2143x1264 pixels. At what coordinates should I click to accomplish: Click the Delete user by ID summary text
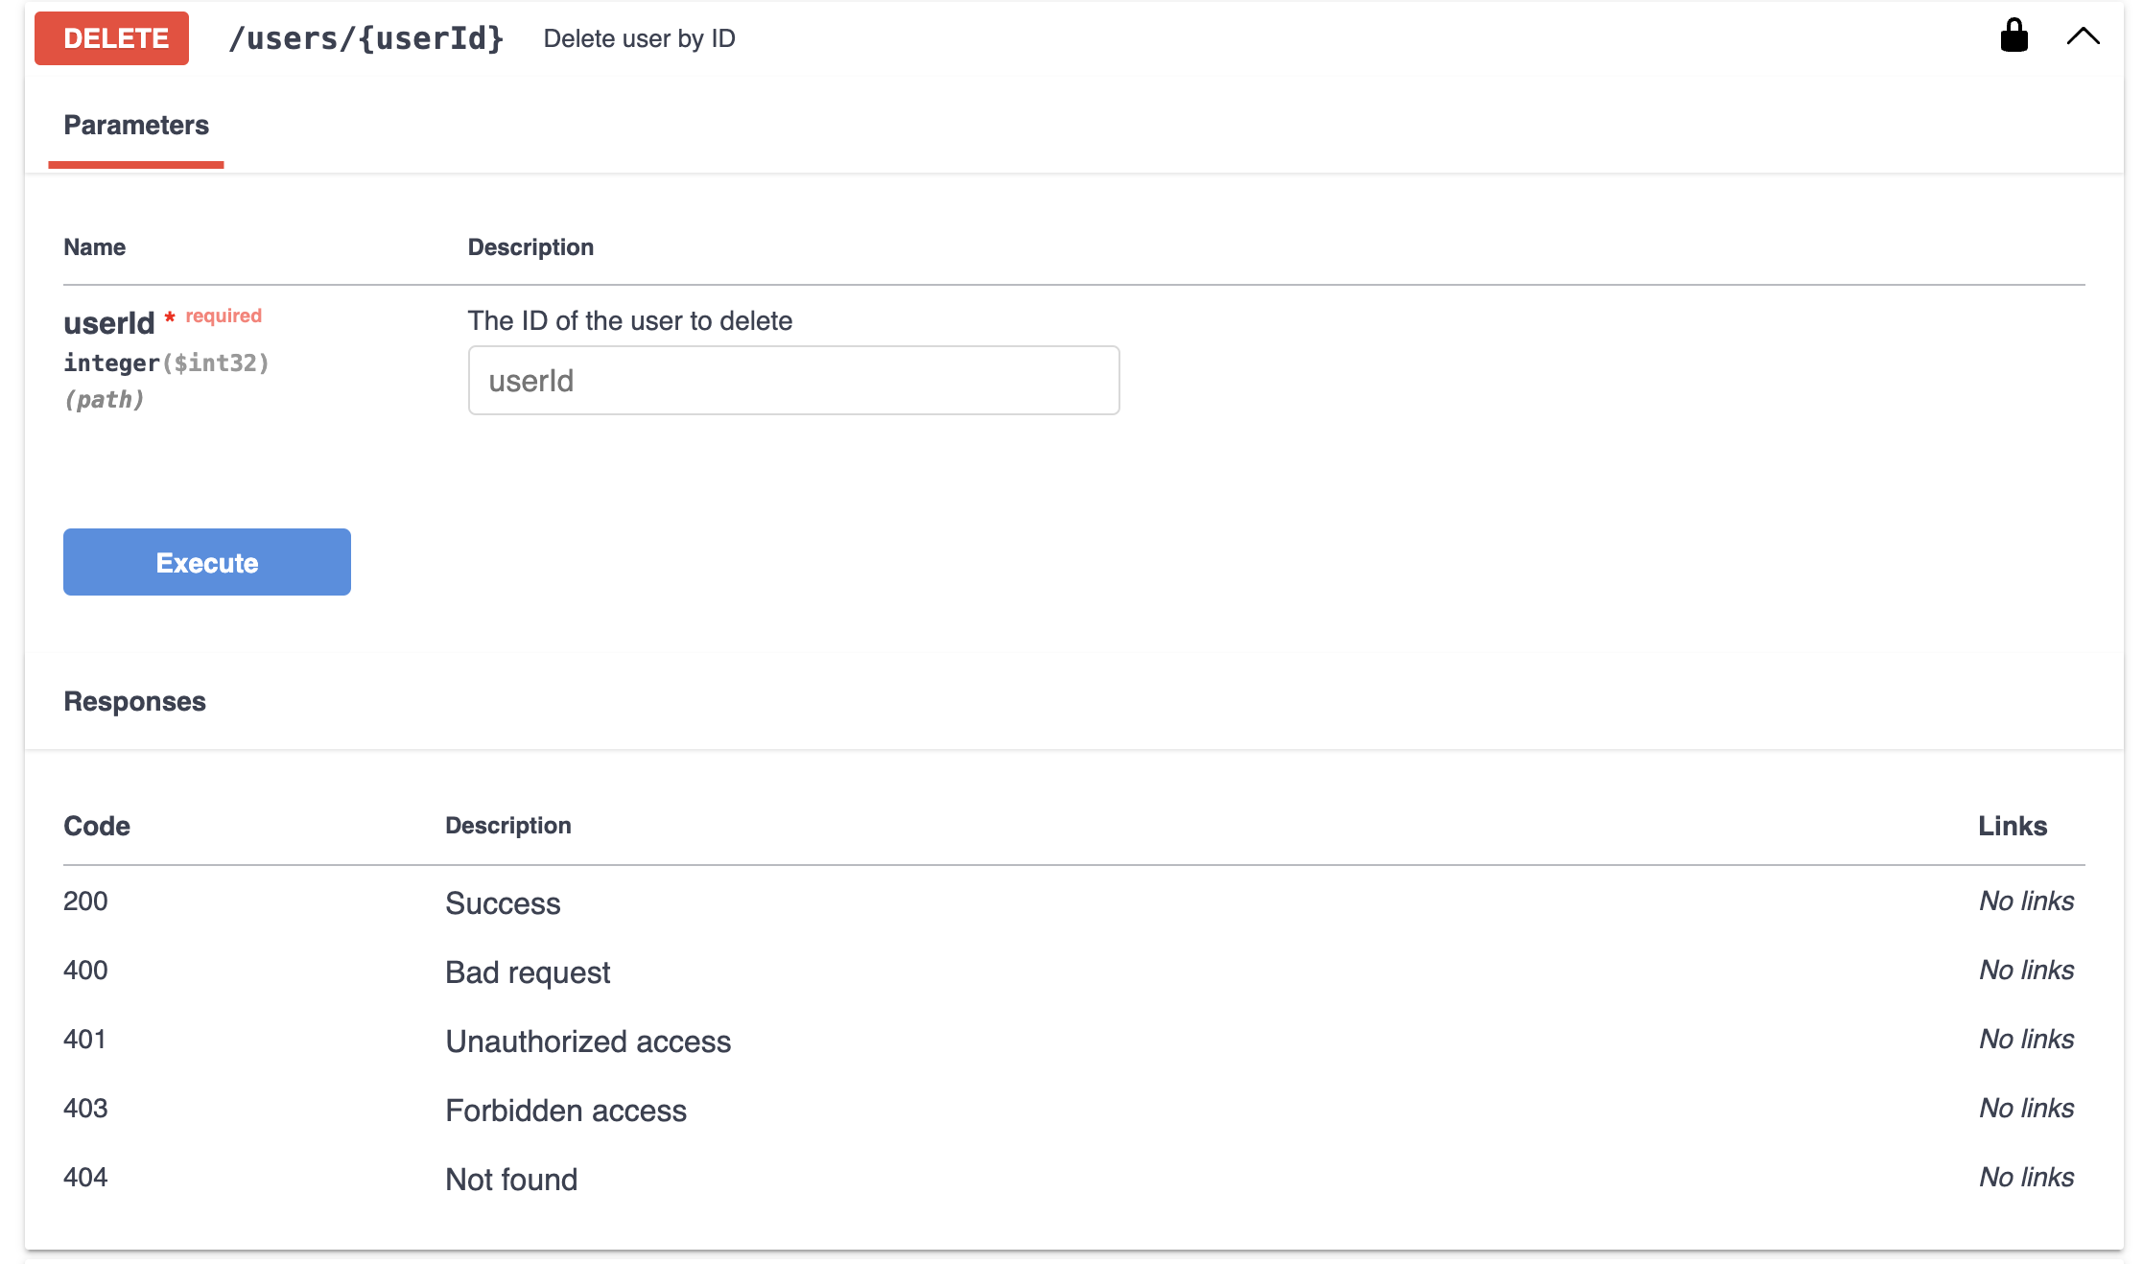(x=638, y=38)
